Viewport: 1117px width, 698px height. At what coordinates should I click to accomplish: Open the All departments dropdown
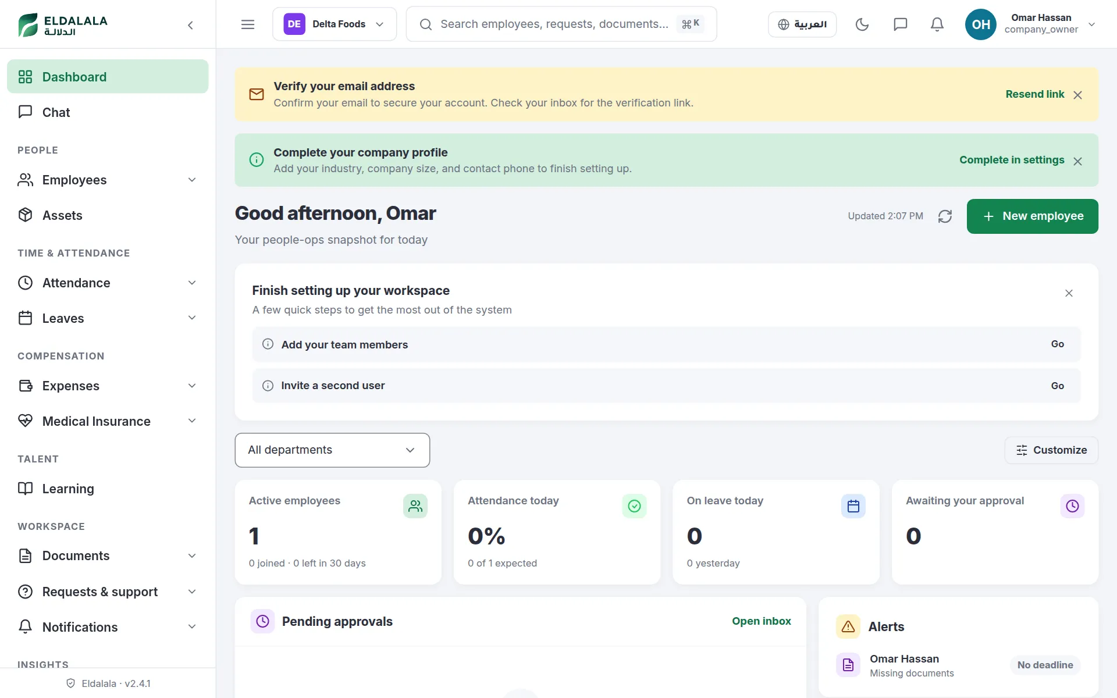point(332,450)
